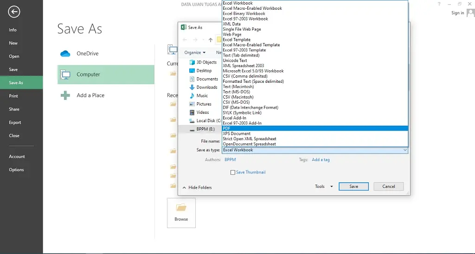The width and height of the screenshot is (475, 254).
Task: Collapse folders with Hide Folders chevron
Action: pyautogui.click(x=184, y=187)
